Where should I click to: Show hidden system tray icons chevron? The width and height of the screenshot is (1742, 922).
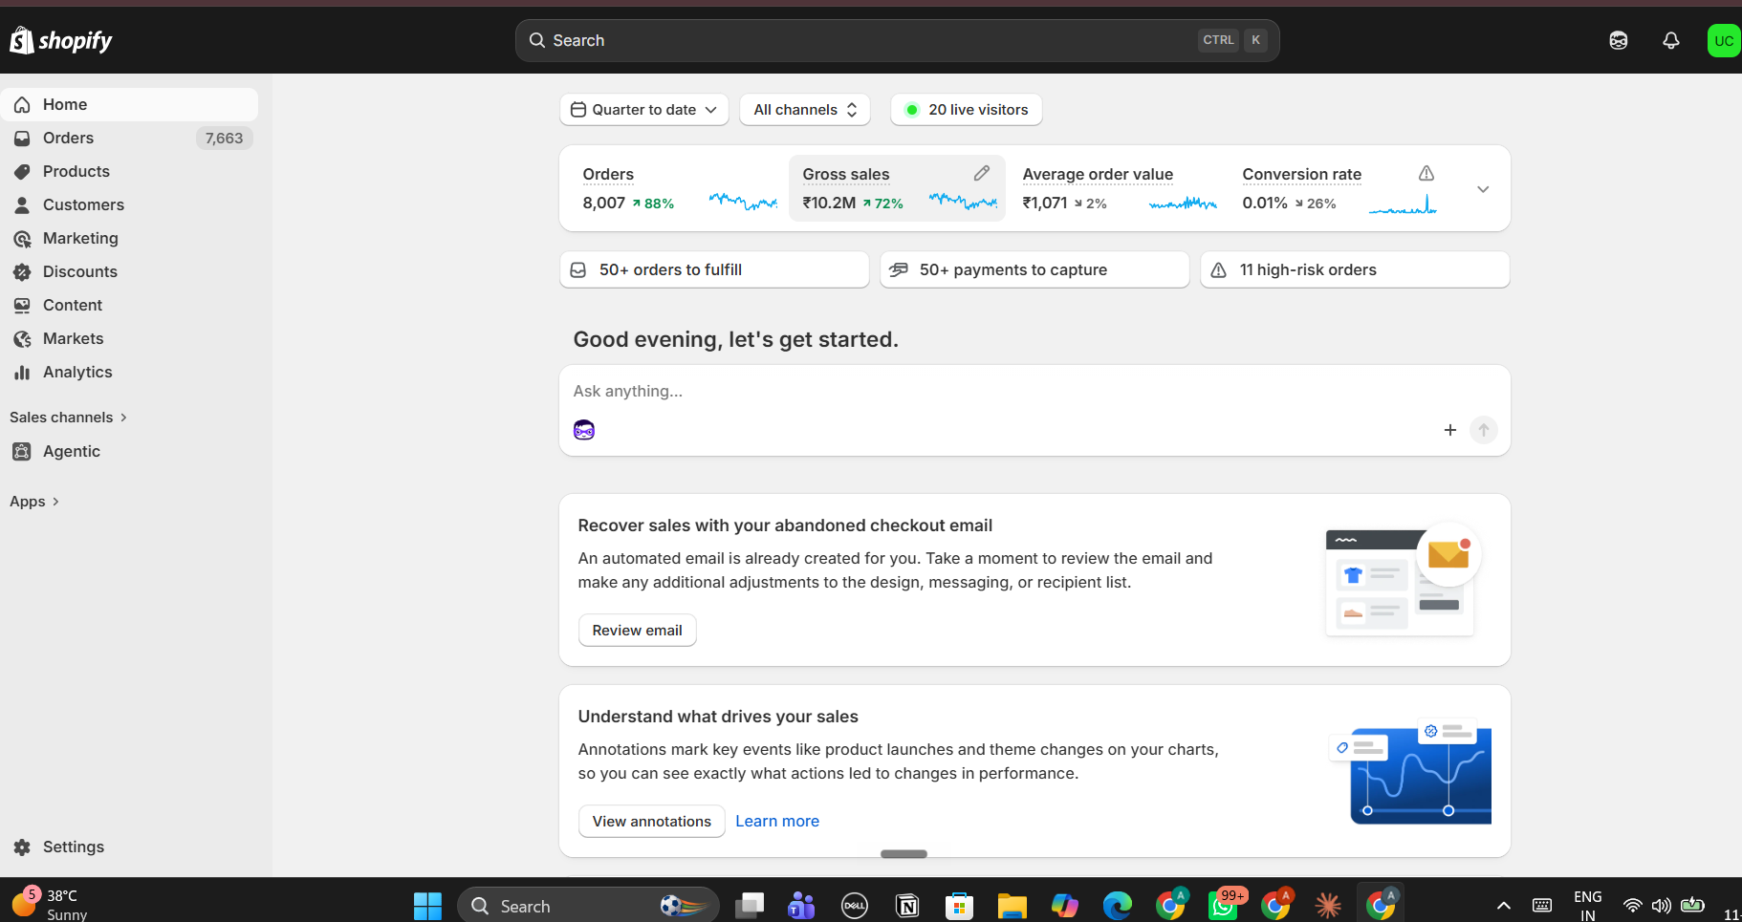pos(1504,906)
